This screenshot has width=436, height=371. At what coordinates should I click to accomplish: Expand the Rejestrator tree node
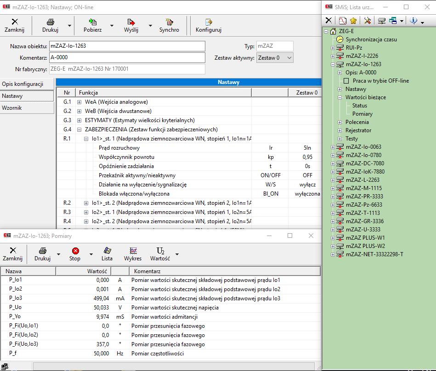tap(340, 130)
